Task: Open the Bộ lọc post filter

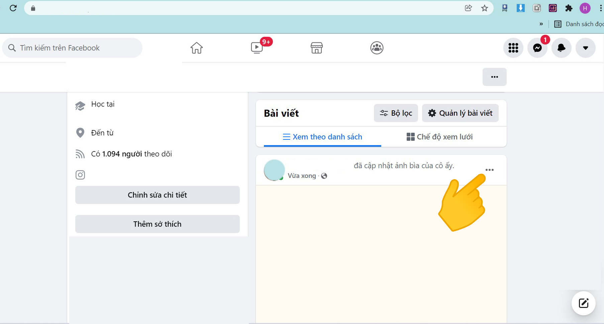Action: coord(396,113)
